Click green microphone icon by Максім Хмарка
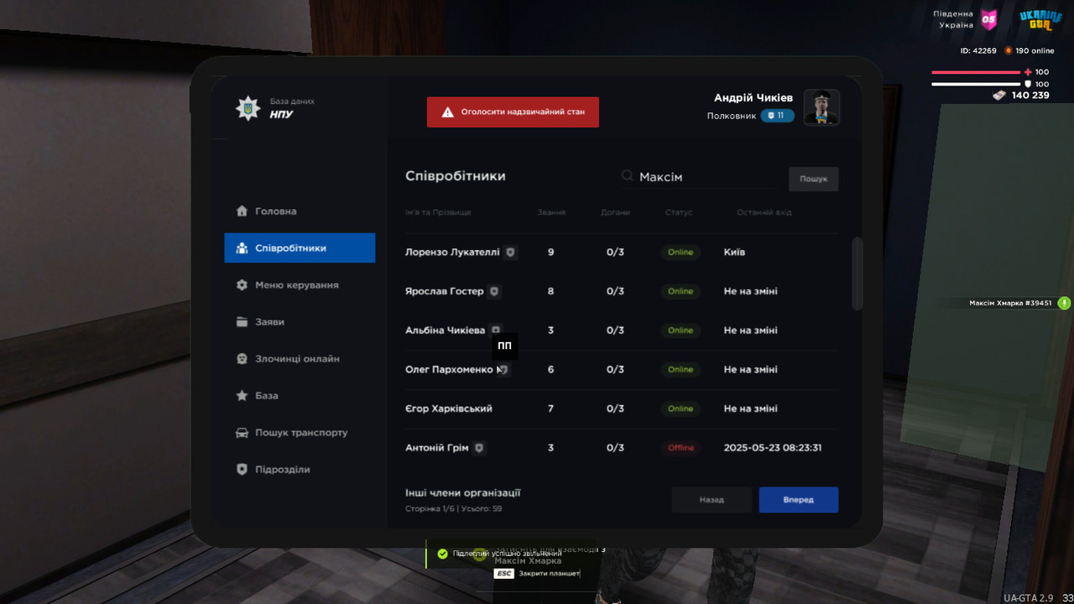 click(x=1064, y=303)
